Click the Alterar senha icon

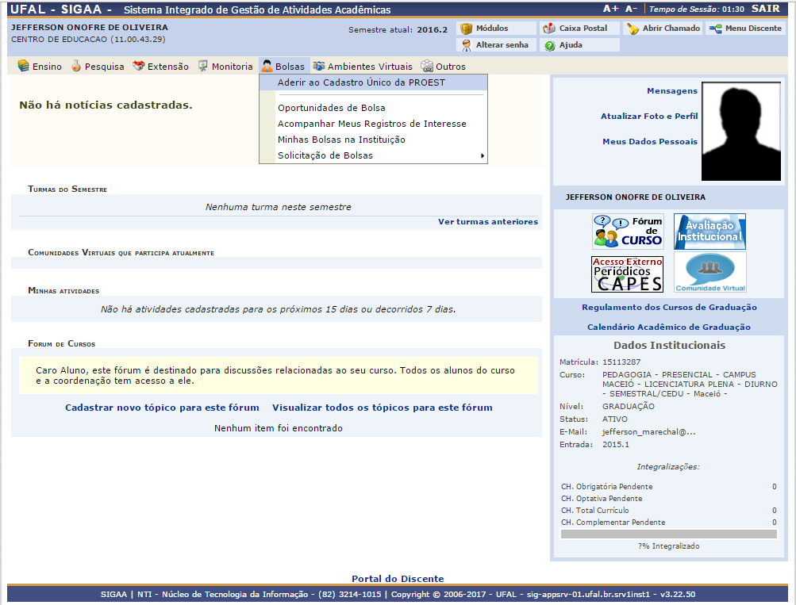pos(467,45)
